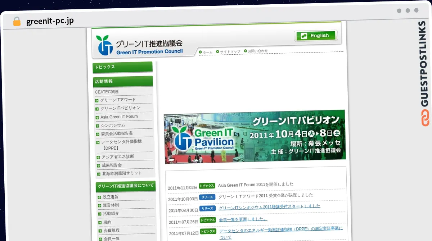Image resolution: width=432 pixels, height=241 pixels.
Task: Click the Green IT Pavilion banner image
Action: pyautogui.click(x=255, y=137)
